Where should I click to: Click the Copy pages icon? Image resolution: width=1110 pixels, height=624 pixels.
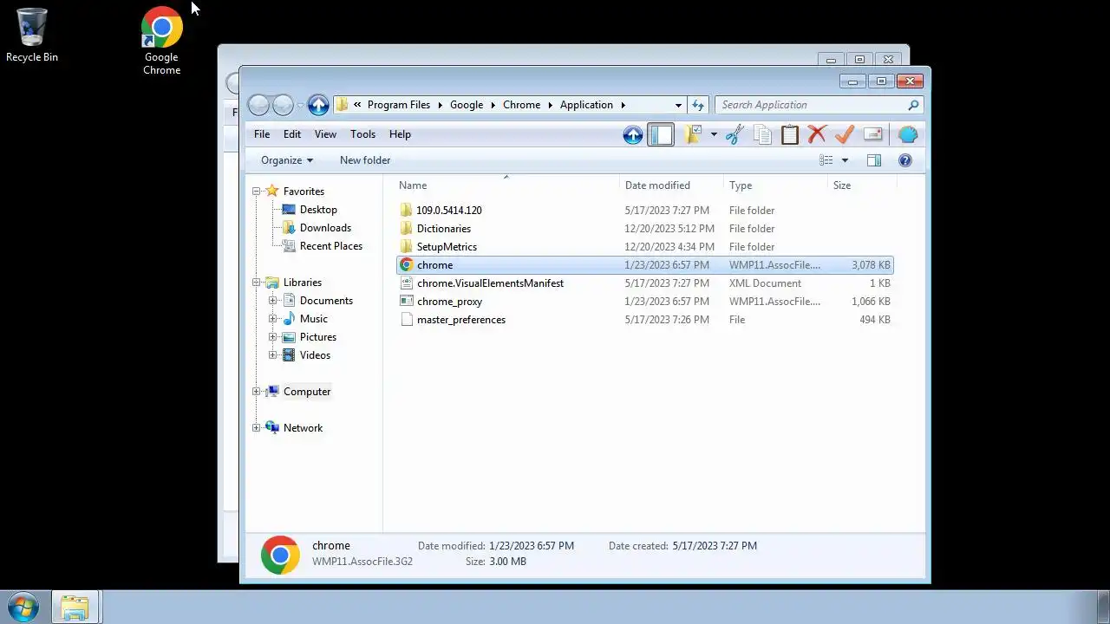click(762, 134)
